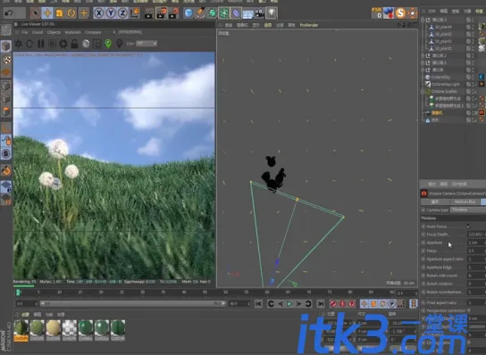486x355 pixels.
Task: Click the lock resolution padlock icon
Action: coord(74,44)
